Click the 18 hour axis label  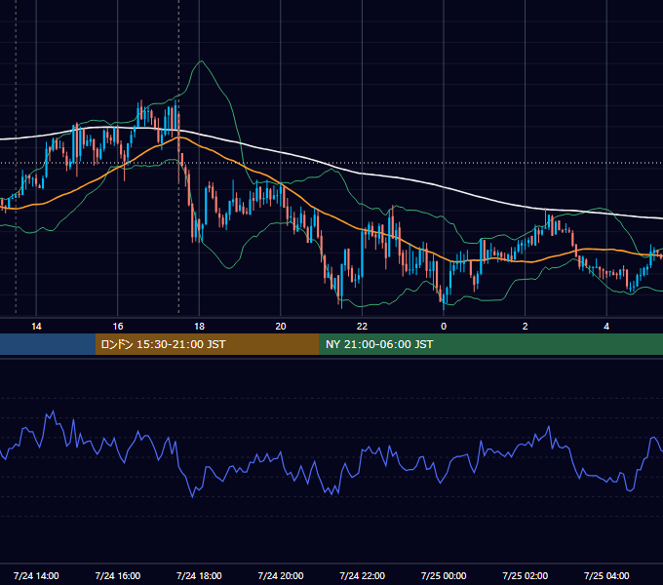(199, 327)
